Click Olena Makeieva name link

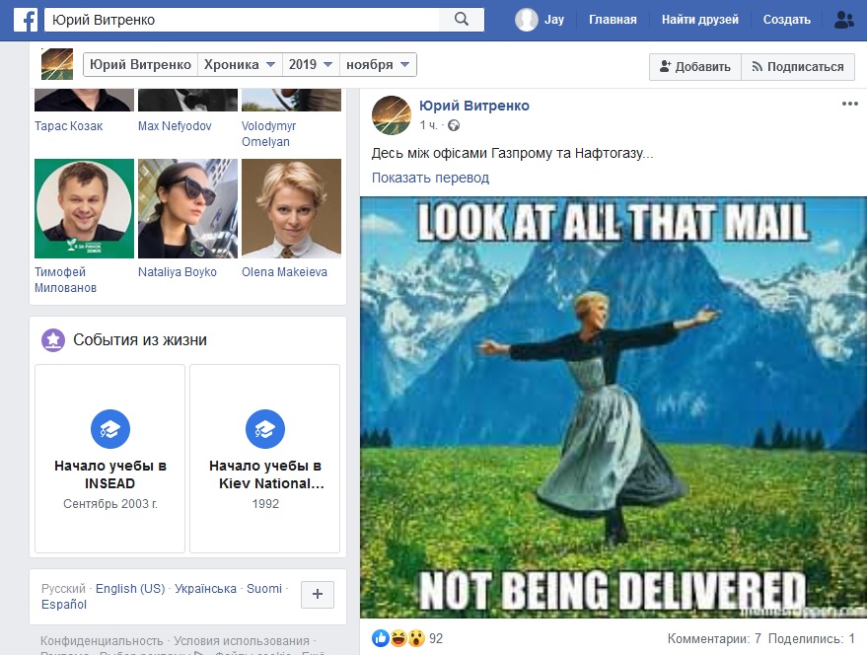[284, 272]
